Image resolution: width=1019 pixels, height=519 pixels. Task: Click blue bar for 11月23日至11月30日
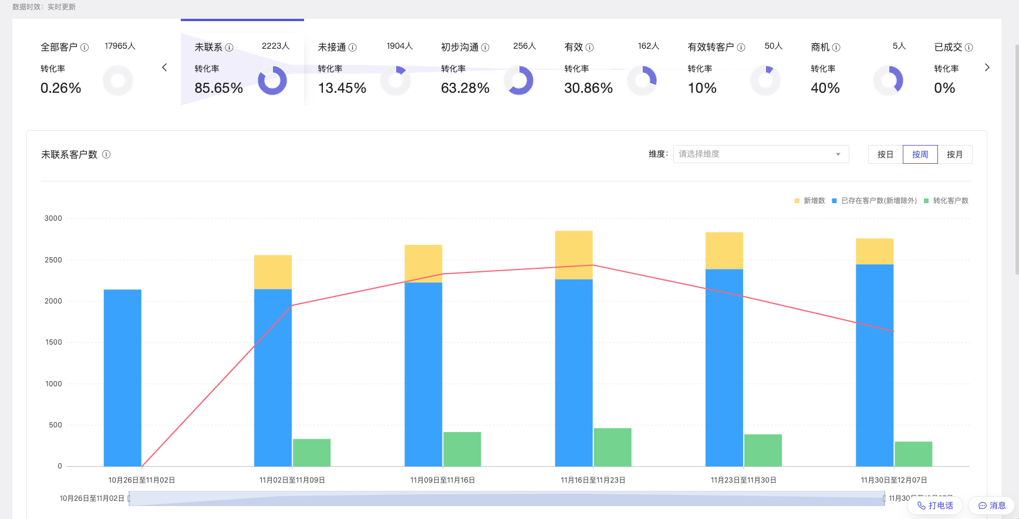click(x=724, y=368)
